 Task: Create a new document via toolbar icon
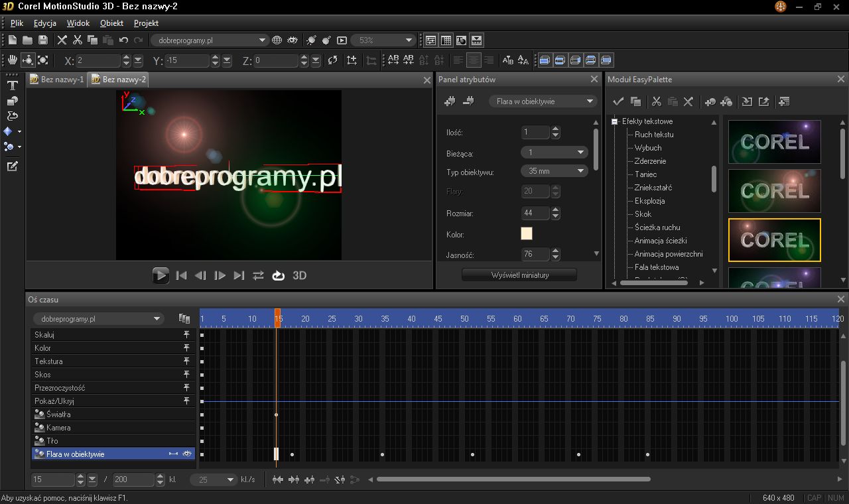pos(13,40)
